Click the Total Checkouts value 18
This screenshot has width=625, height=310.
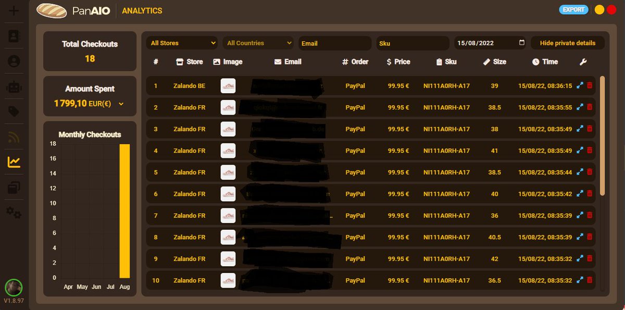[x=90, y=58]
